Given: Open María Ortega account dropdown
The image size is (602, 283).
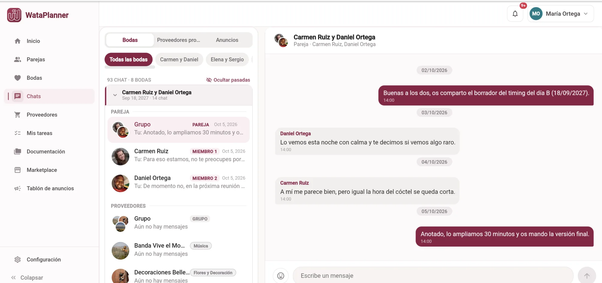Looking at the screenshot, I should (x=561, y=14).
